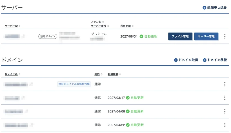This screenshot has width=231, height=133.
Task: Open ドメイン移管 link
Action: pyautogui.click(x=215, y=60)
